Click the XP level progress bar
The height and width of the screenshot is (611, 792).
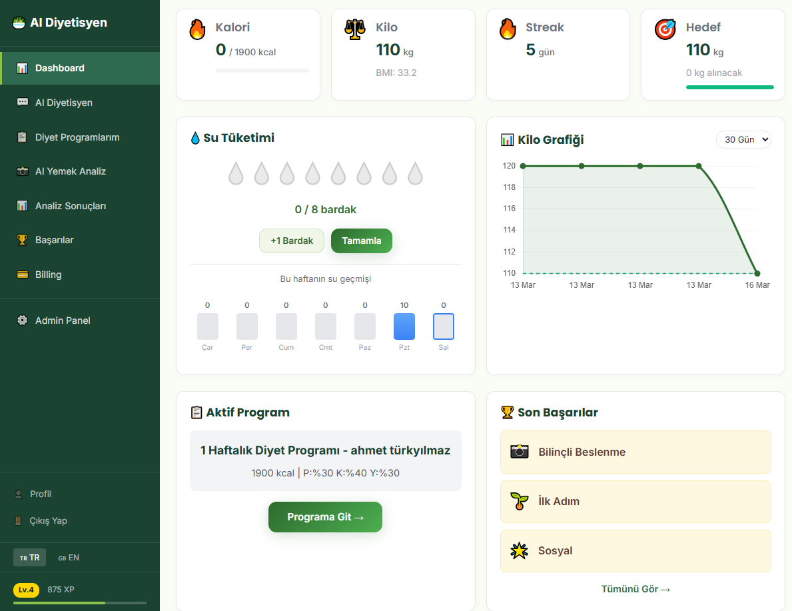pyautogui.click(x=80, y=603)
